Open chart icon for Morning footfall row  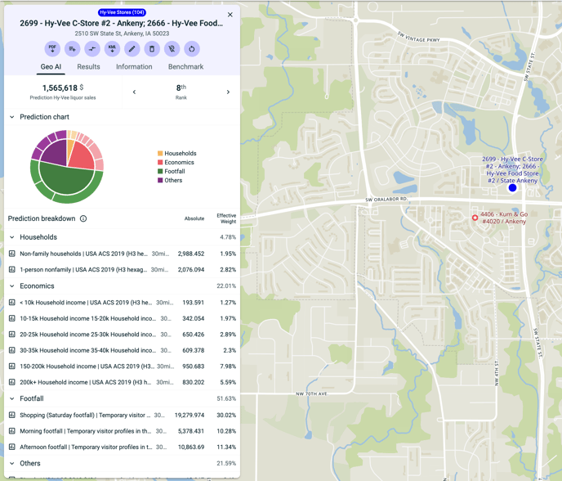[x=11, y=431]
